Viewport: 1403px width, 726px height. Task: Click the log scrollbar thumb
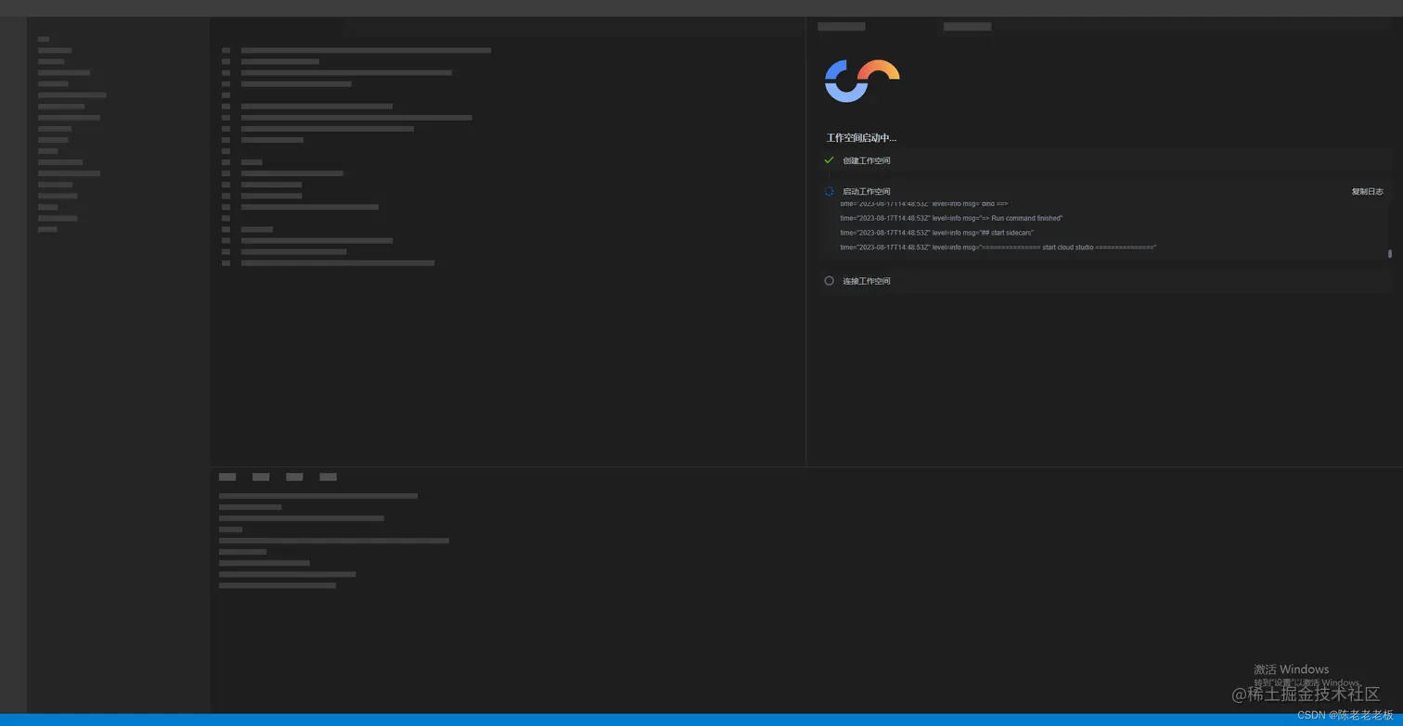click(1390, 253)
